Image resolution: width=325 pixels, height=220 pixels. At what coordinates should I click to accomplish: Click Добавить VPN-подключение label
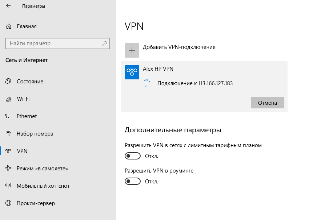click(179, 47)
